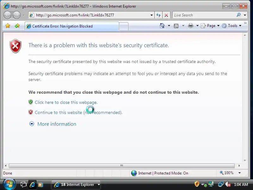Open the Windows Start orb

click(9, 184)
